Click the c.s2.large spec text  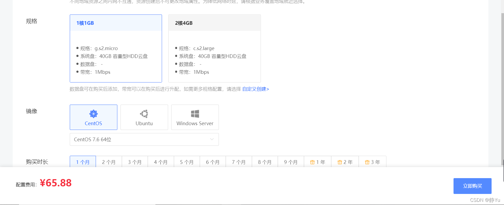click(204, 48)
